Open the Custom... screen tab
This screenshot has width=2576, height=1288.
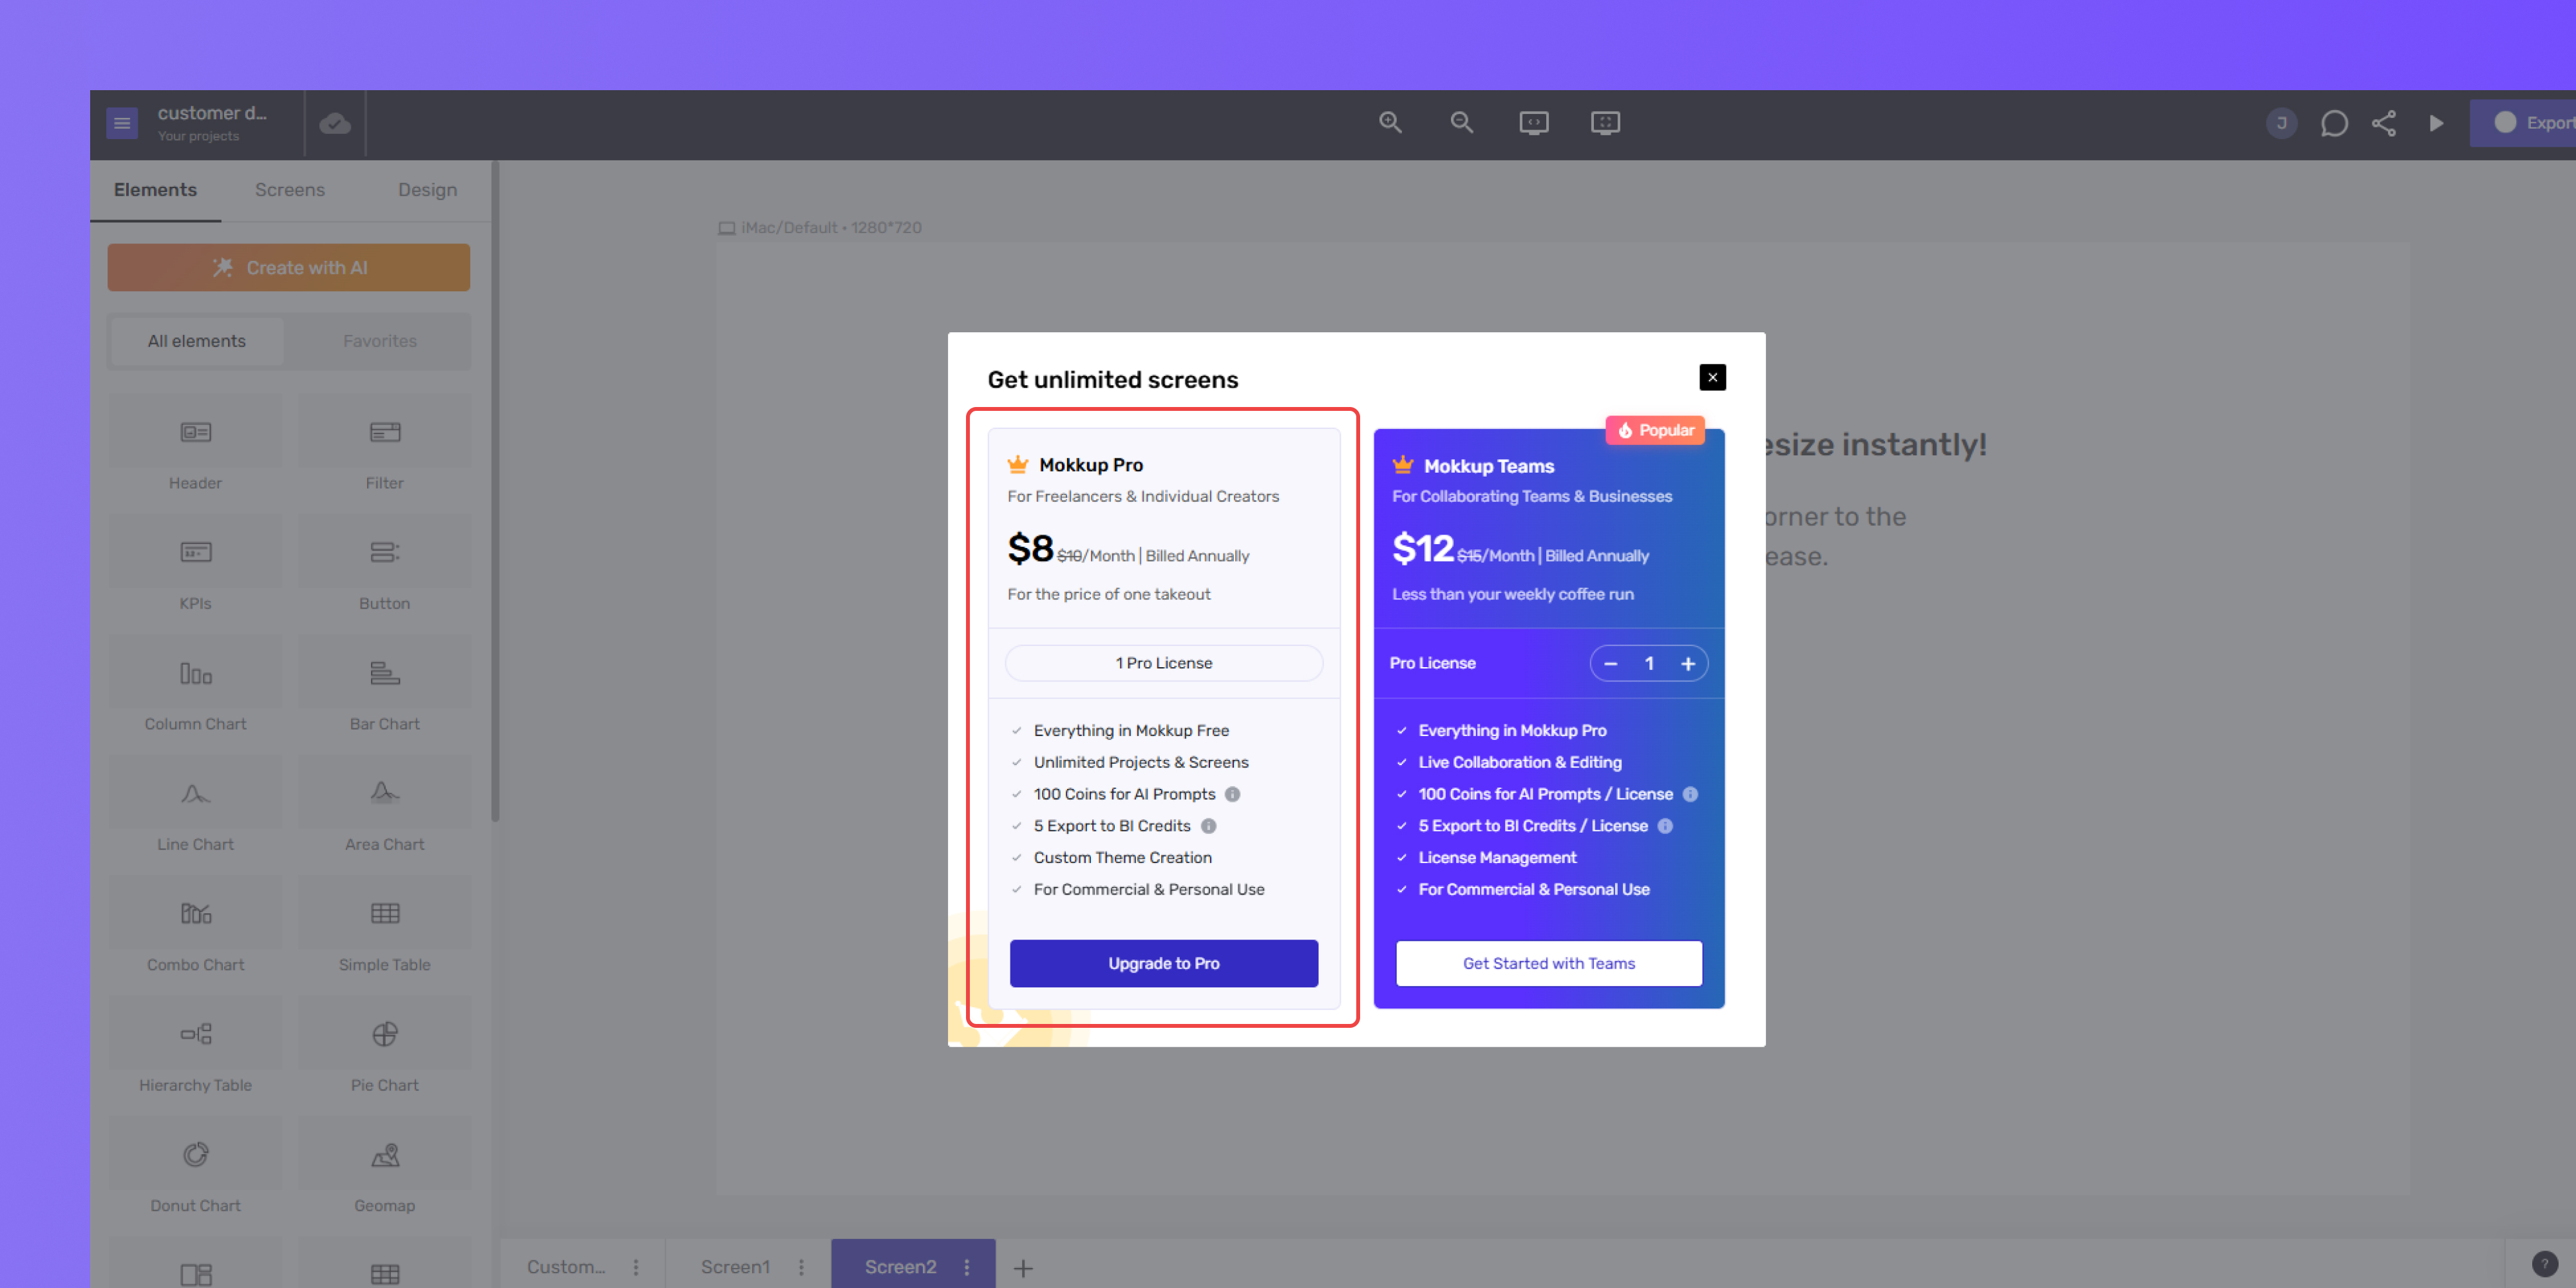[566, 1267]
